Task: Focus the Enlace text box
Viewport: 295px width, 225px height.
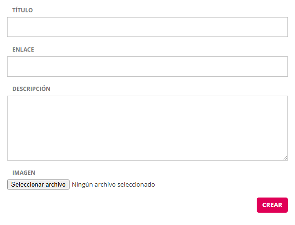Action: (147, 66)
